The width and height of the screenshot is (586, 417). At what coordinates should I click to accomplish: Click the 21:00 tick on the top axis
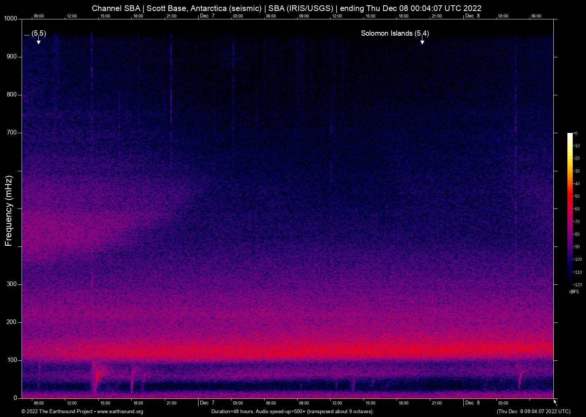[172, 16]
